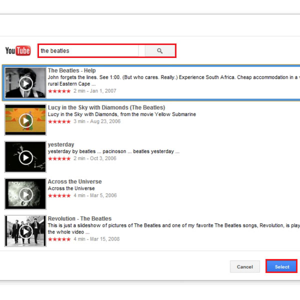Open the 'Across the Universe' bold title

click(x=74, y=181)
